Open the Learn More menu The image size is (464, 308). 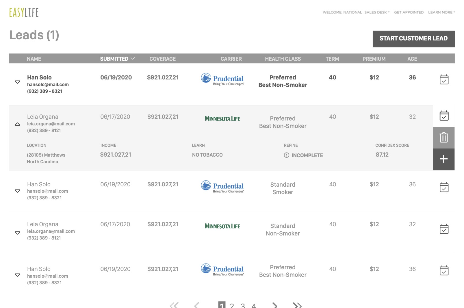tap(441, 12)
